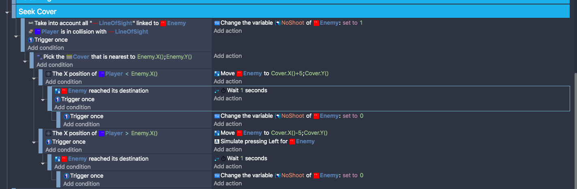
Task: Click the scissors icon in the "Take into account all" condition
Action: click(31, 23)
